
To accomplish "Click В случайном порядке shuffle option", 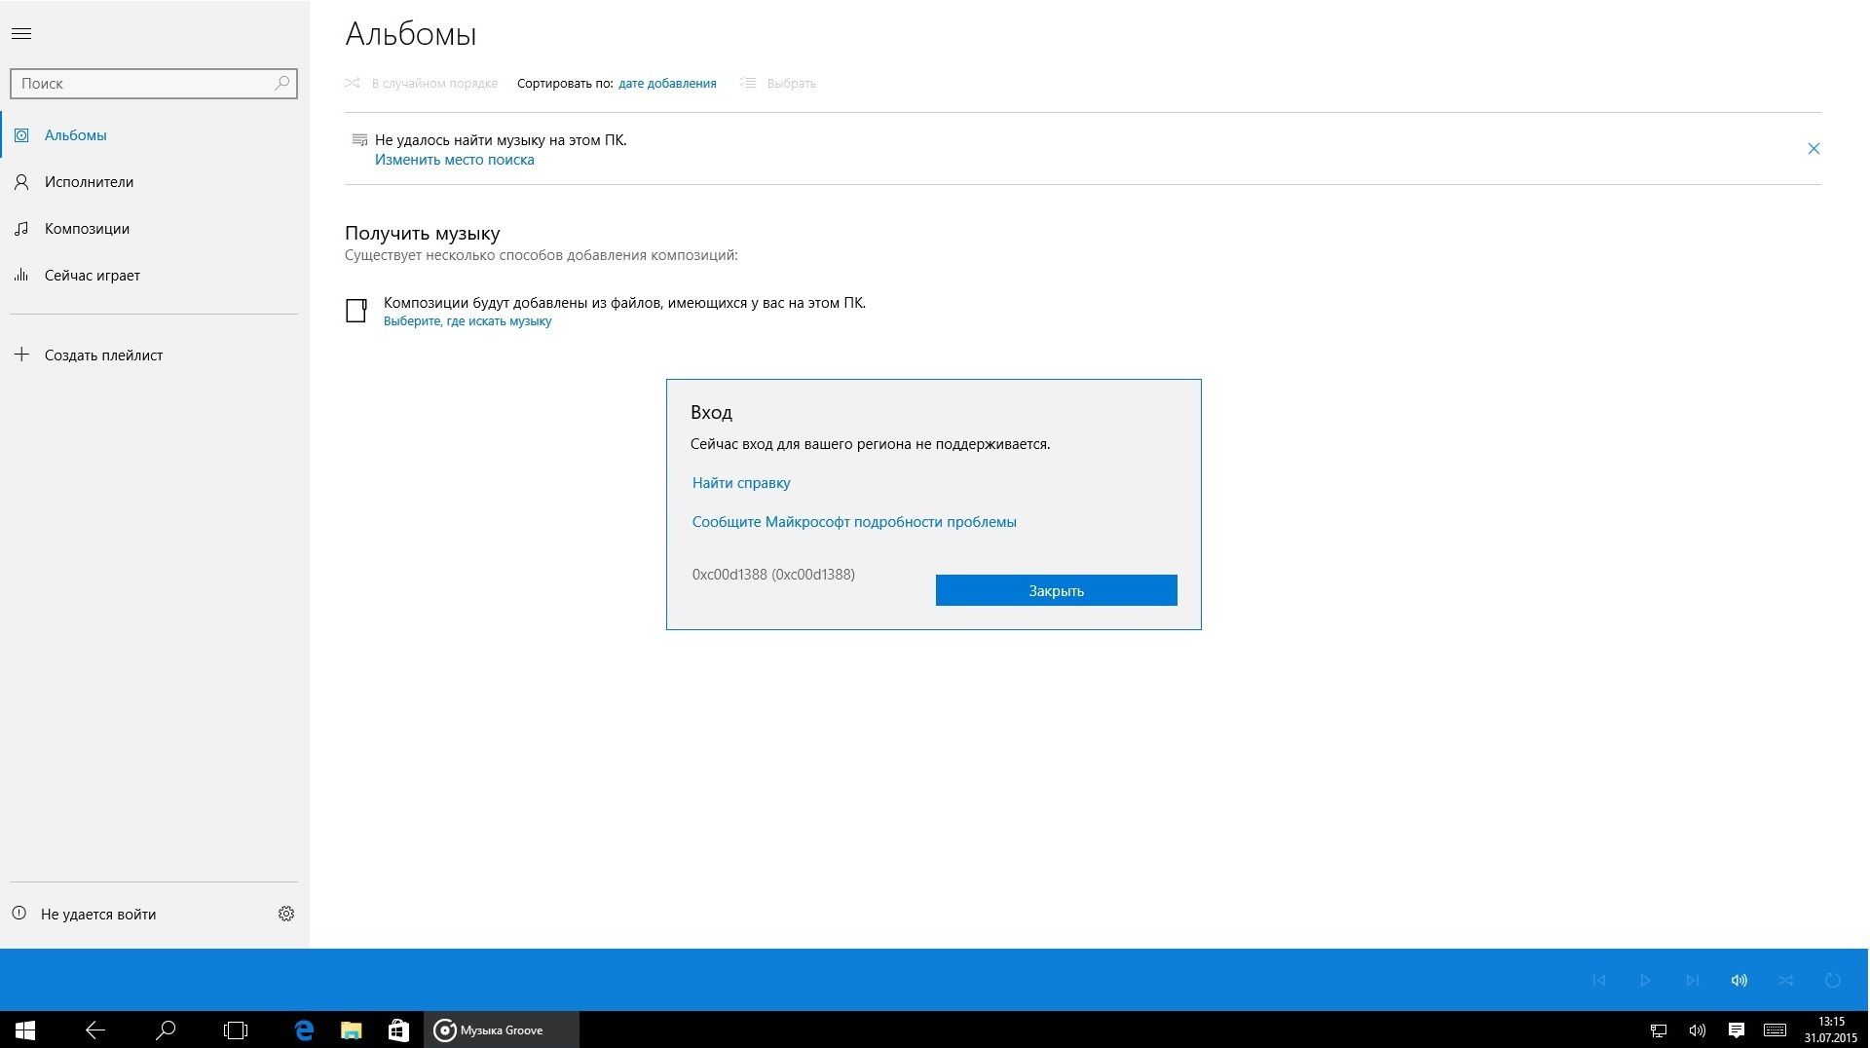I will pyautogui.click(x=421, y=84).
